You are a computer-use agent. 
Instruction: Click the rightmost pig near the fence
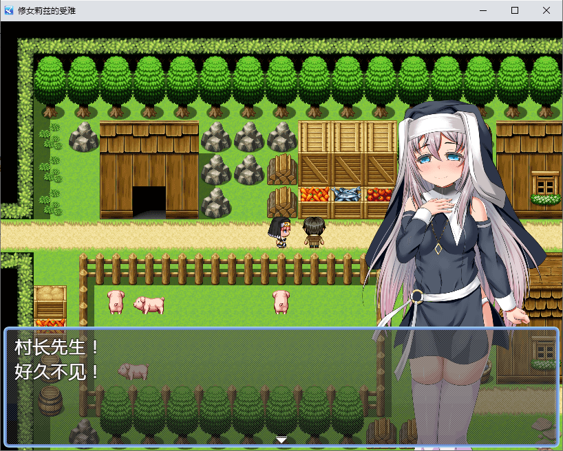coord(281,301)
